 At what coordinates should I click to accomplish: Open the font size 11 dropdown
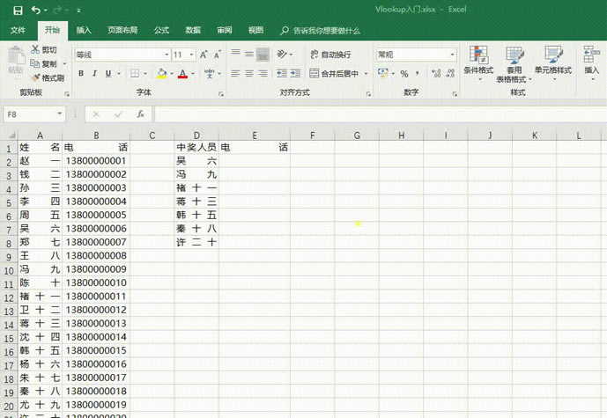click(x=191, y=55)
